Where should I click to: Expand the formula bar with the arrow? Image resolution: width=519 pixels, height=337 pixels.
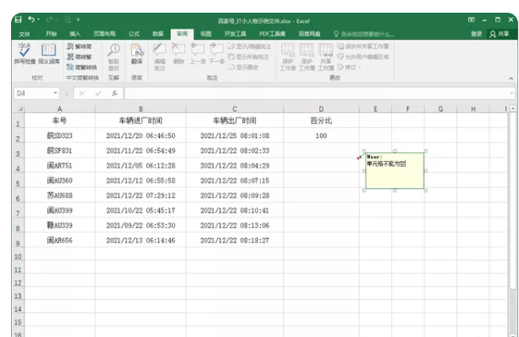tap(511, 93)
